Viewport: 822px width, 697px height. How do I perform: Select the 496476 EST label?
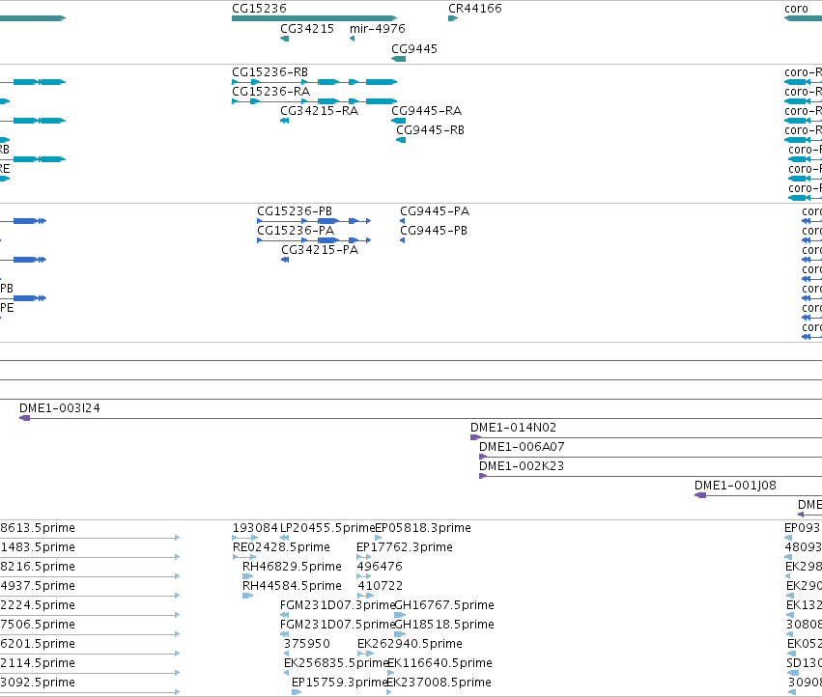[x=380, y=567]
